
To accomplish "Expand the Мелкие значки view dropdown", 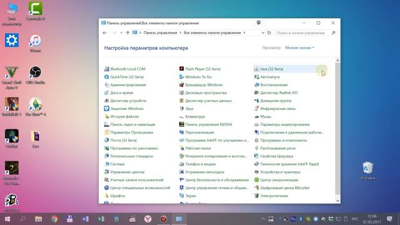I will click(299, 47).
